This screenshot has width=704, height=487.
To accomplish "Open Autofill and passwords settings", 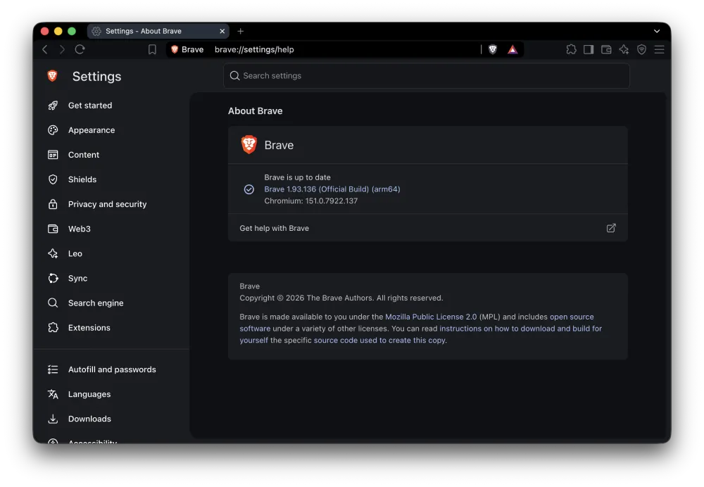I will pos(112,369).
